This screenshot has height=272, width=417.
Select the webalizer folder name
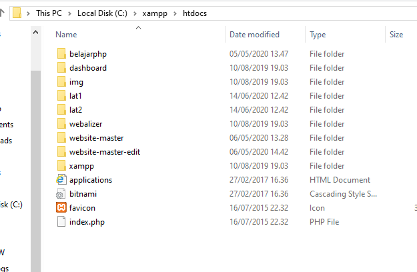click(x=86, y=124)
